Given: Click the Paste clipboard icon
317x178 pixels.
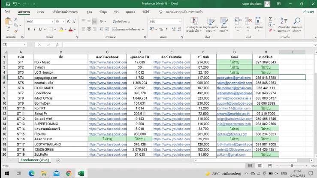Looking at the screenshot, I should tap(8, 21).
